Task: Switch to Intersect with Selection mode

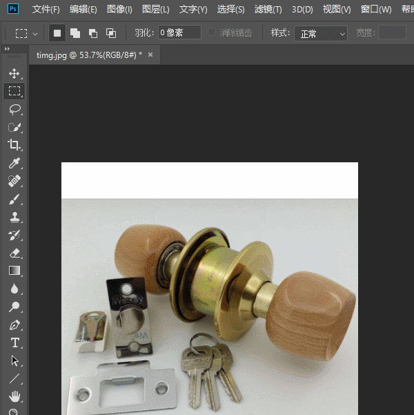Action: (x=111, y=33)
